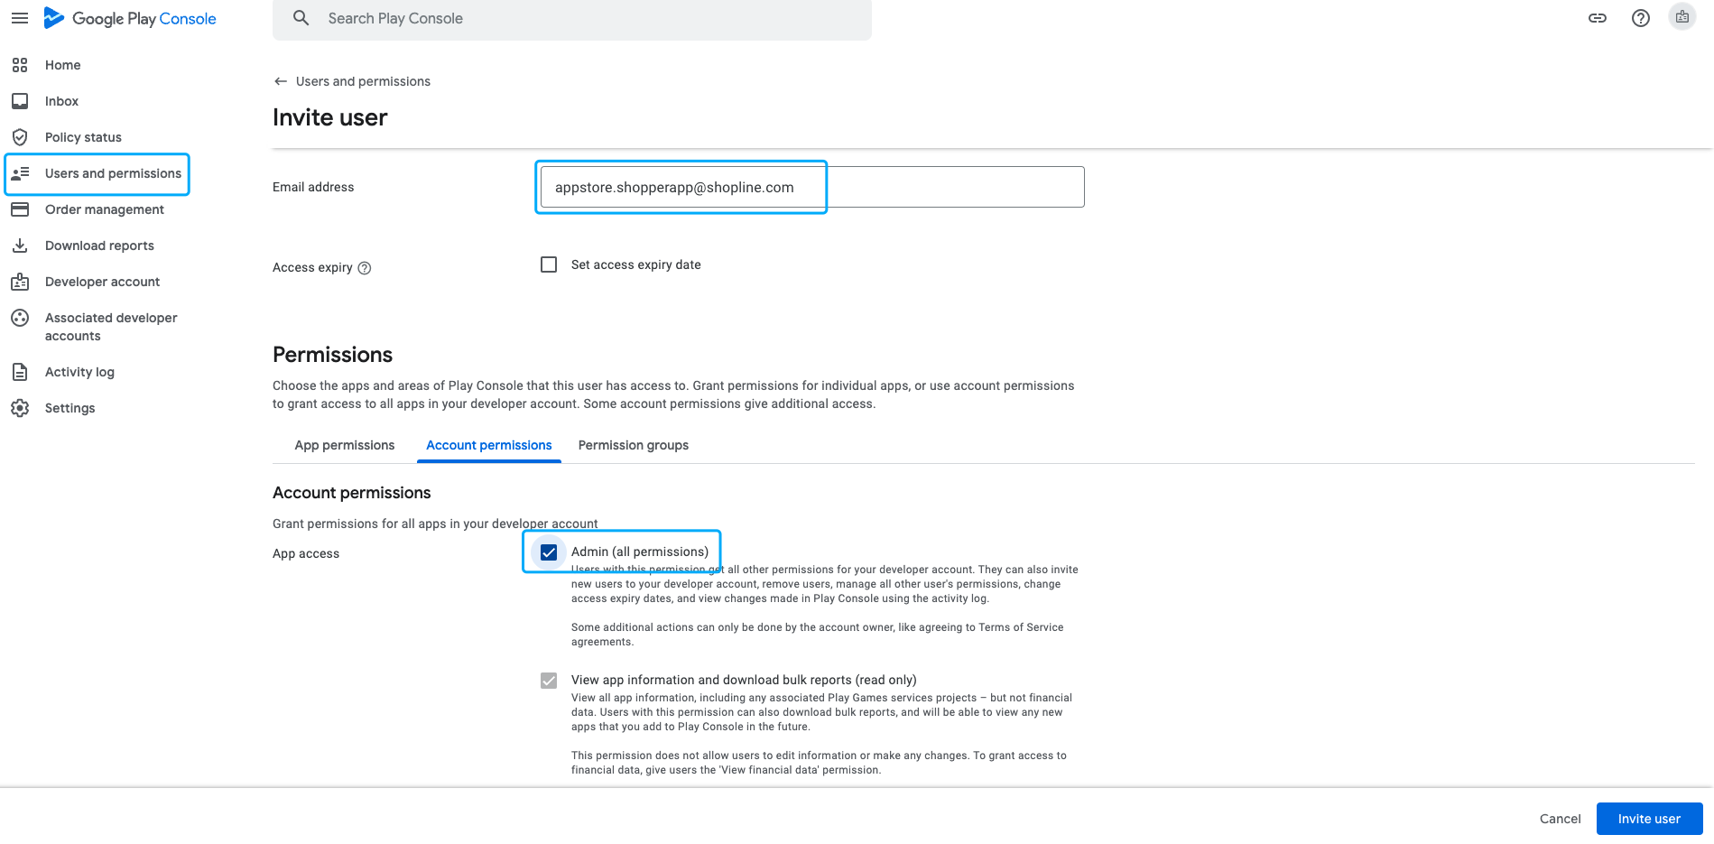The height and width of the screenshot is (844, 1714).
Task: Click the copy link icon in header
Action: [1598, 18]
